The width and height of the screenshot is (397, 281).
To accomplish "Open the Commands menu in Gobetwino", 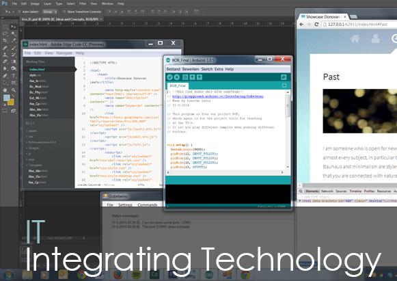I will 148,204.
